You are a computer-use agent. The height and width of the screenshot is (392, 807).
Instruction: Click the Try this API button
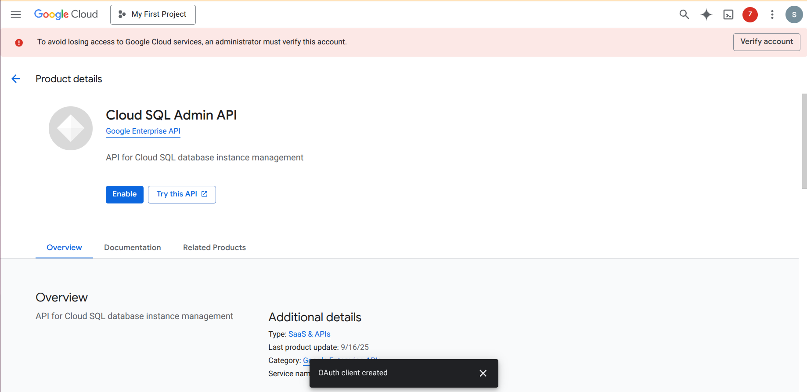tap(182, 195)
